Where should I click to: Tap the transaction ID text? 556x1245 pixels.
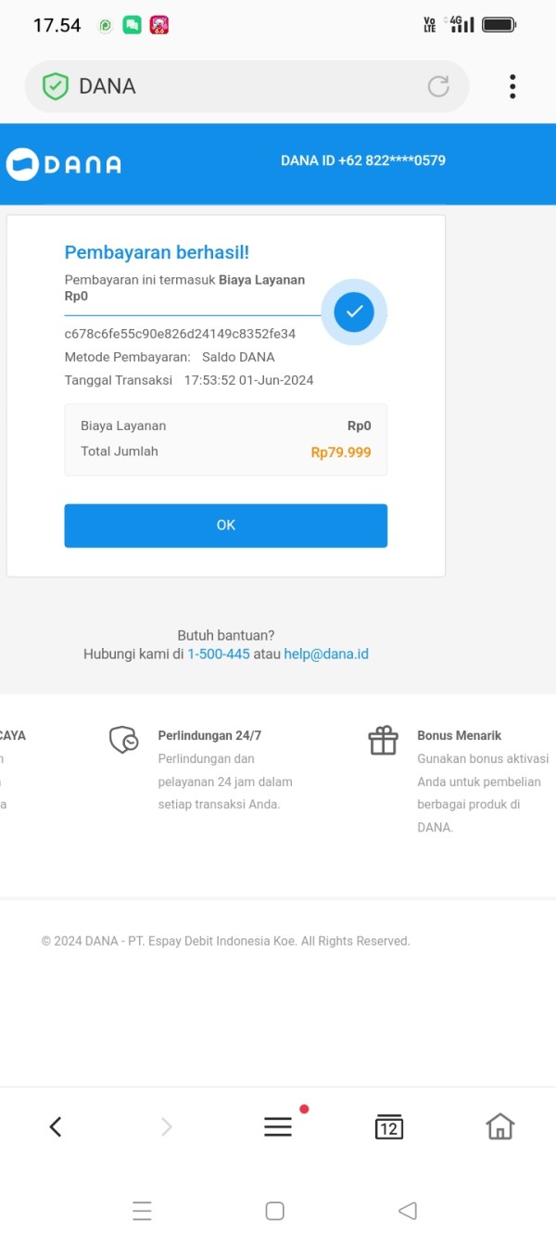(x=180, y=334)
